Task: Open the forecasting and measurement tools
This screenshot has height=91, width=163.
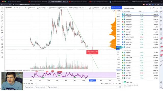Action: click(2, 30)
